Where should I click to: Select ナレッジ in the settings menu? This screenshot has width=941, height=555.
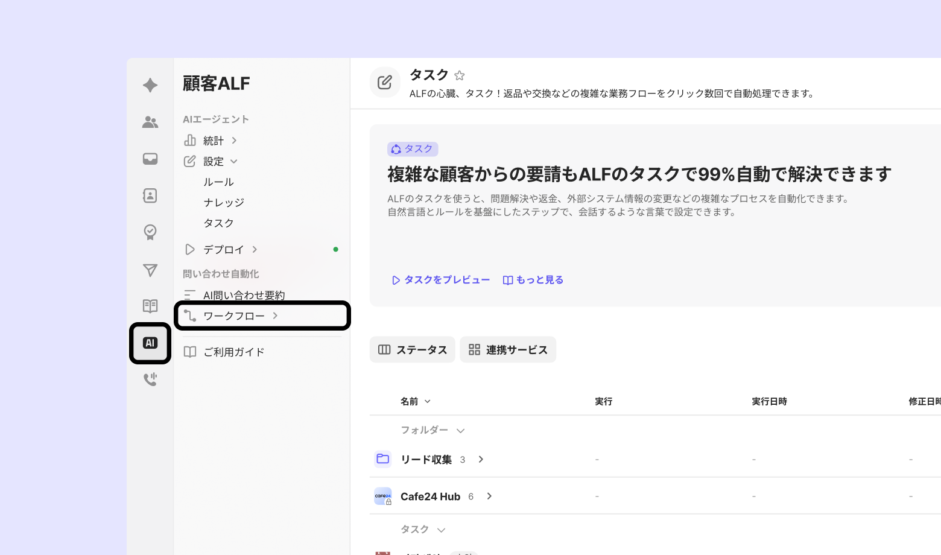(224, 203)
